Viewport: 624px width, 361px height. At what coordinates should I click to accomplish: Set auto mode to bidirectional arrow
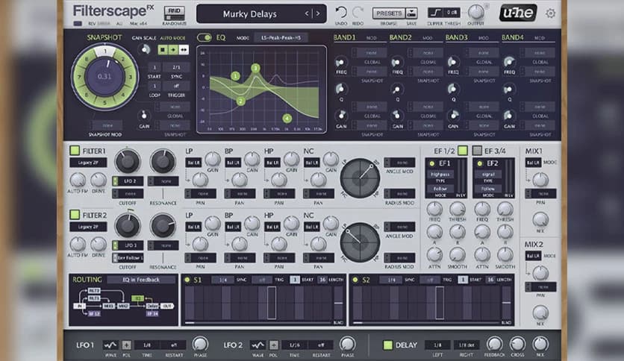click(x=184, y=50)
